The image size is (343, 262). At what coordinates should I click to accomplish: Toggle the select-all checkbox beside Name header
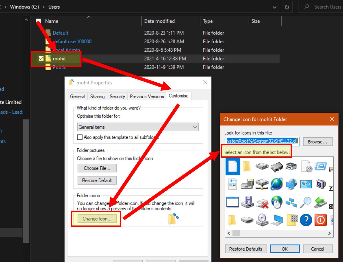(39, 21)
